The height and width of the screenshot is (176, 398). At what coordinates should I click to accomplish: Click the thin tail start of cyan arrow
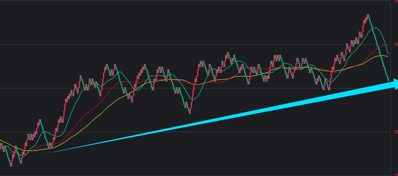click(44, 153)
